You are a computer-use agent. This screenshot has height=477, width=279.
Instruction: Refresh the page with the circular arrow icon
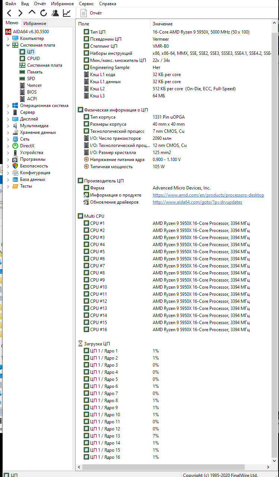pos(44,13)
